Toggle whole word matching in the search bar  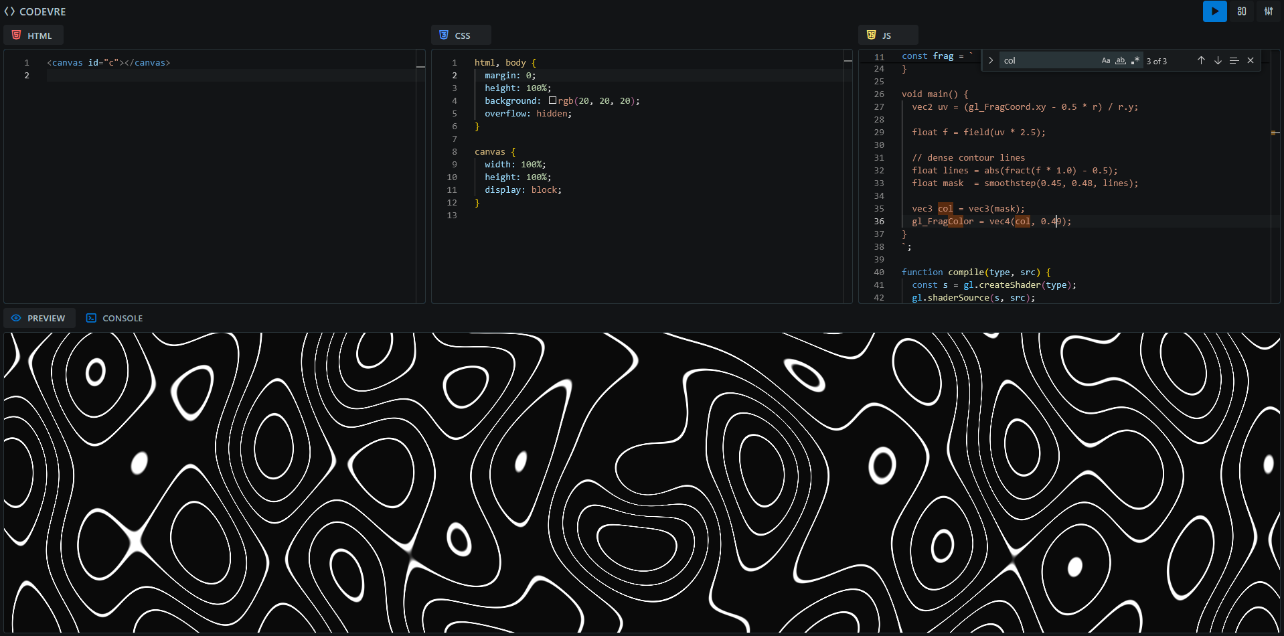(1120, 60)
